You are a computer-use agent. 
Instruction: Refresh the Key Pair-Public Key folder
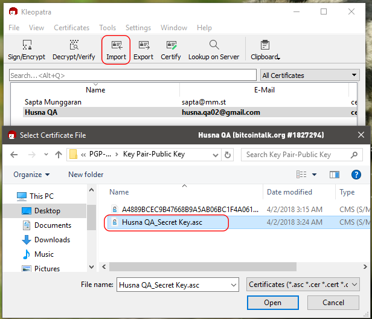click(x=228, y=155)
